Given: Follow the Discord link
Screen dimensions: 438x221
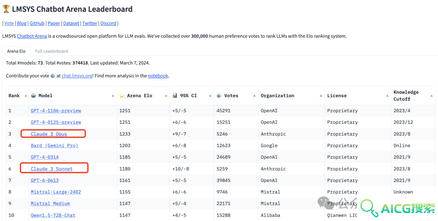Looking at the screenshot, I should point(108,23).
